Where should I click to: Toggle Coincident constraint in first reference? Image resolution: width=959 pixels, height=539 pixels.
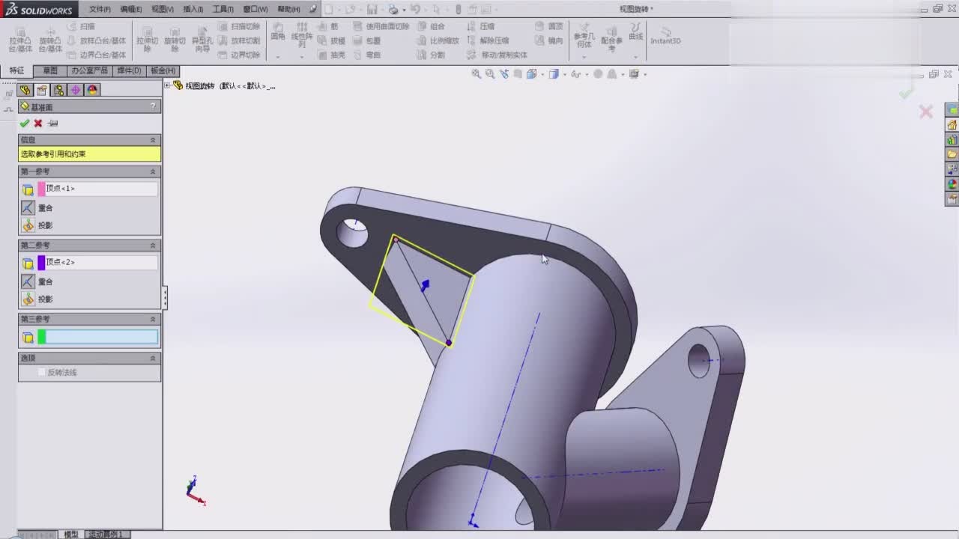(28, 208)
